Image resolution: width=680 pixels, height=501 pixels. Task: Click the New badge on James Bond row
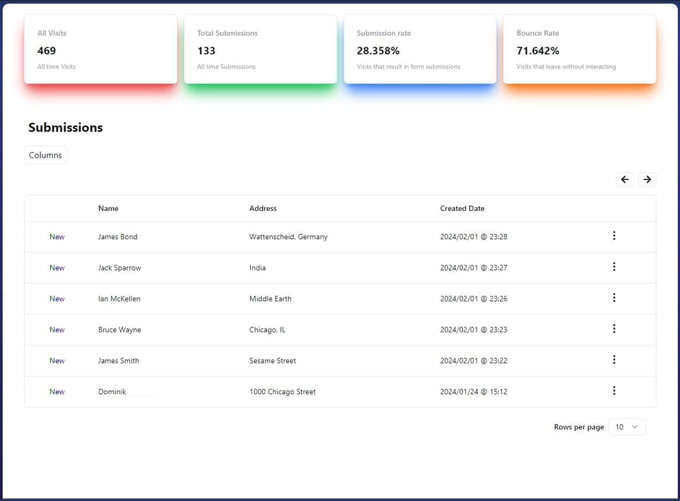tap(57, 237)
